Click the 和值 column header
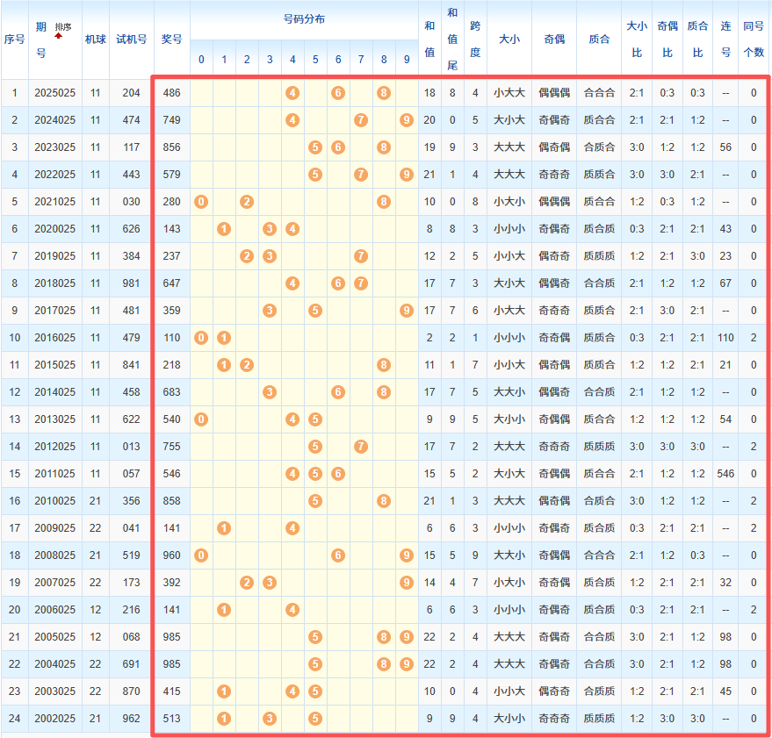This screenshot has height=738, width=772. pyautogui.click(x=429, y=39)
